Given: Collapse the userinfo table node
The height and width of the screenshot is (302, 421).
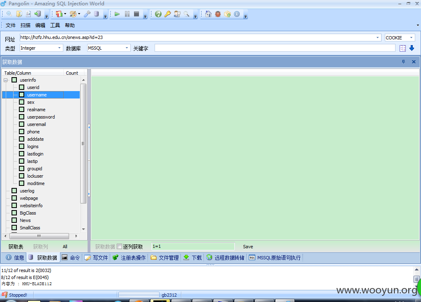Looking at the screenshot, I should (x=5, y=80).
